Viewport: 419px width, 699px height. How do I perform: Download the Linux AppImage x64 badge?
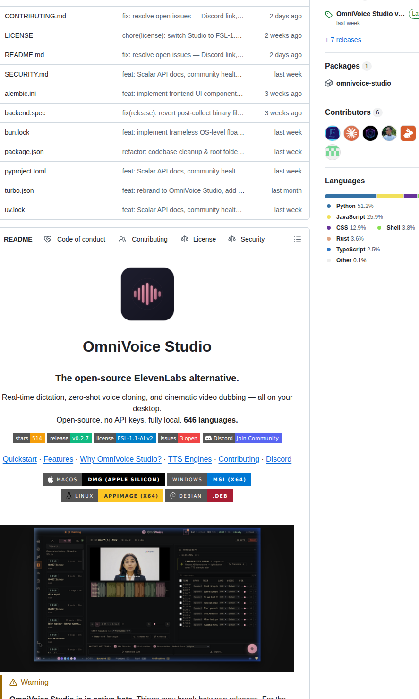pyautogui.click(x=112, y=496)
